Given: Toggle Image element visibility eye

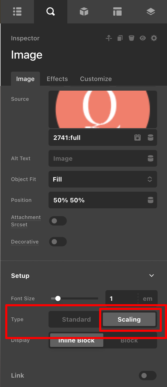Looking at the screenshot, I should coord(142,38).
